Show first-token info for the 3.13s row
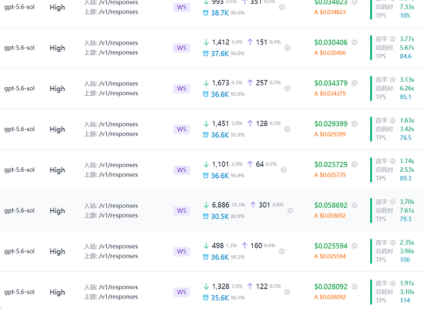424x309 pixels. click(392, 80)
